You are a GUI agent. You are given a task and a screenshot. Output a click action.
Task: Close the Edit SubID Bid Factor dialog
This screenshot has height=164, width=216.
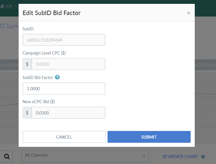coord(189,13)
